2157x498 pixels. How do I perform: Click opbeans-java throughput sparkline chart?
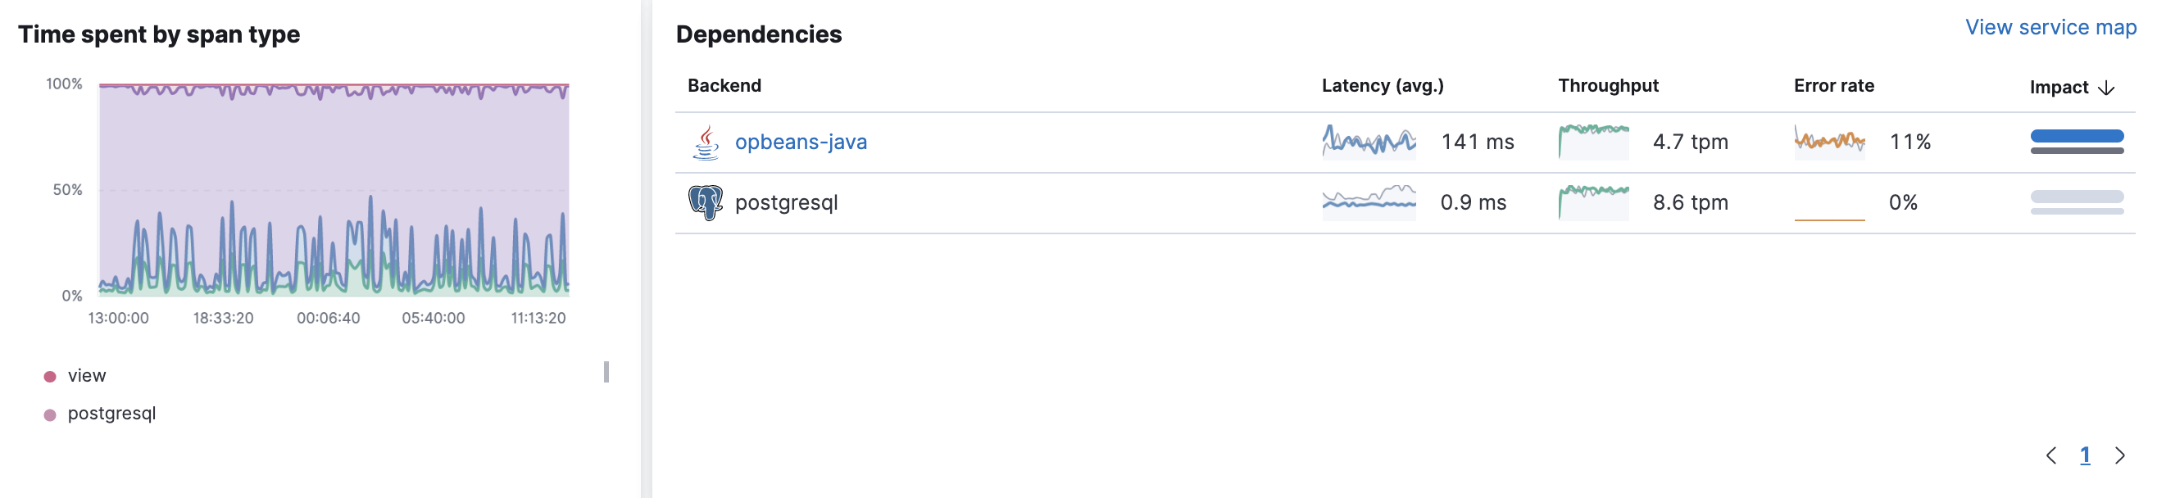pos(1593,143)
